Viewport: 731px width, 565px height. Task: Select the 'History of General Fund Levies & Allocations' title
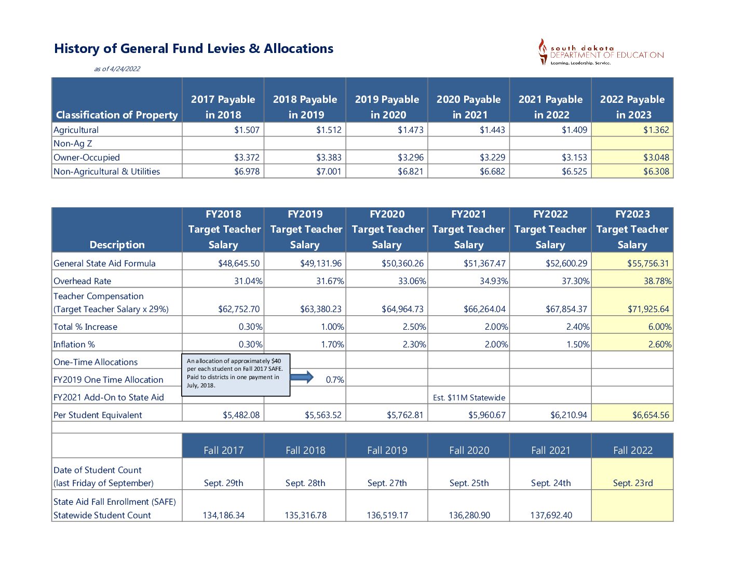194,49
